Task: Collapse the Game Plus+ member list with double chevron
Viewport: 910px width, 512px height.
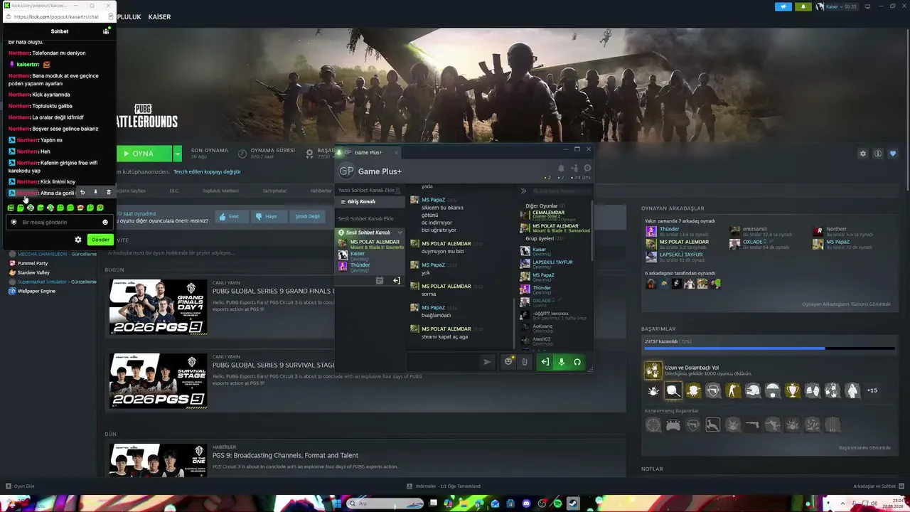Action: (x=524, y=191)
